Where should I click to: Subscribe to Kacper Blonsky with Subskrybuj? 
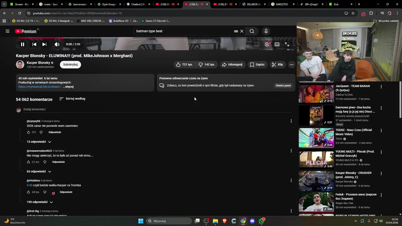70,64
